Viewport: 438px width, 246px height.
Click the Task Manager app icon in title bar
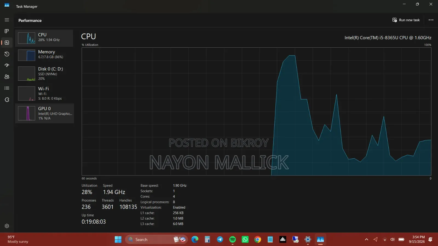pos(7,5)
